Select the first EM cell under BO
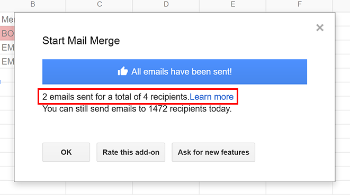The width and height of the screenshot is (350, 195). pos(7,47)
